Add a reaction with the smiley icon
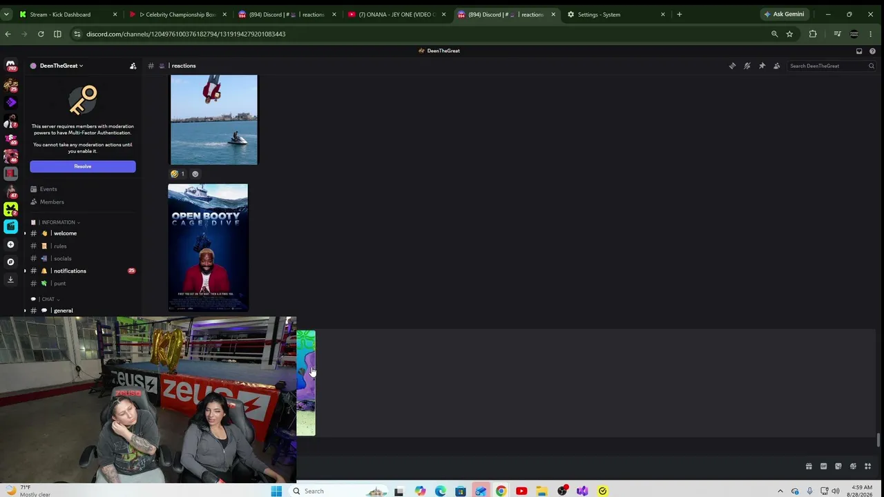The image size is (884, 497). pos(195,174)
